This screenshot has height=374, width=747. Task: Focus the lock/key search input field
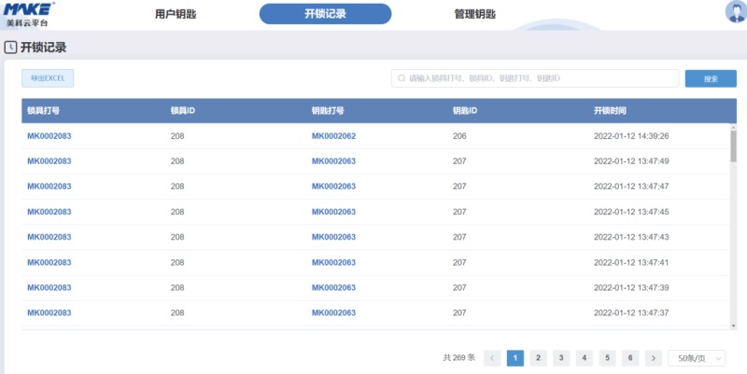pyautogui.click(x=537, y=79)
